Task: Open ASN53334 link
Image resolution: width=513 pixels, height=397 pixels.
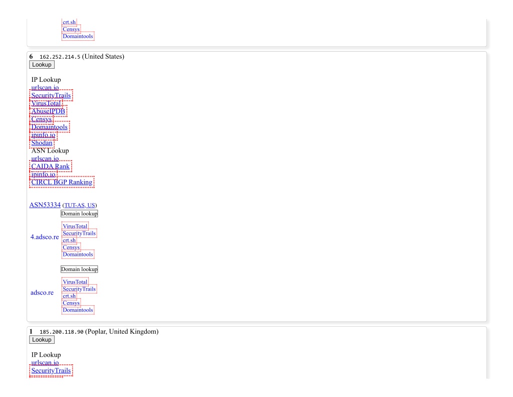Action: [x=45, y=205]
